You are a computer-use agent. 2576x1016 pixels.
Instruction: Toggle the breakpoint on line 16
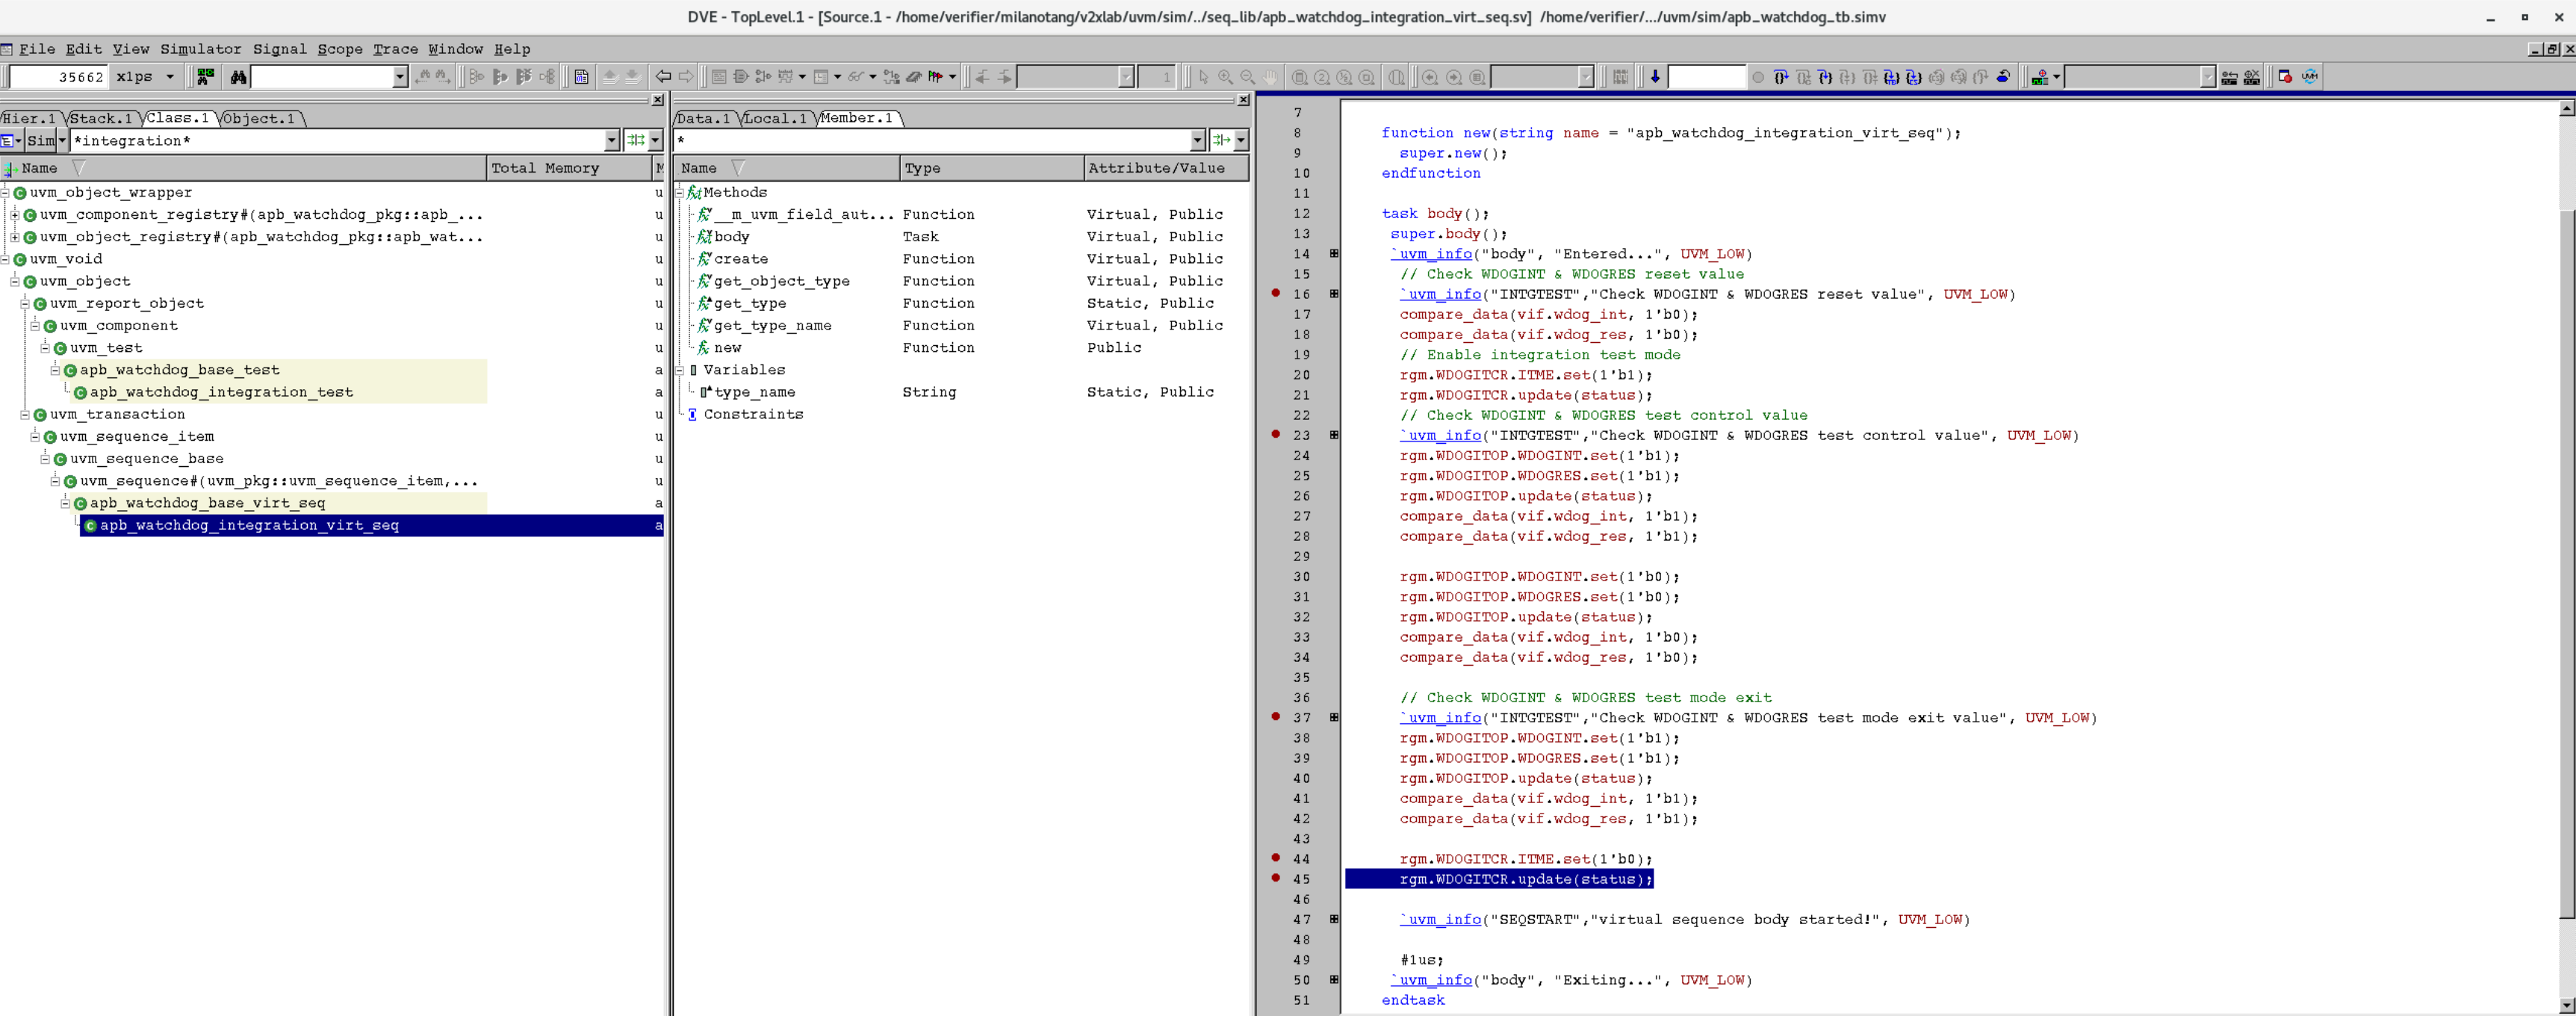1275,293
